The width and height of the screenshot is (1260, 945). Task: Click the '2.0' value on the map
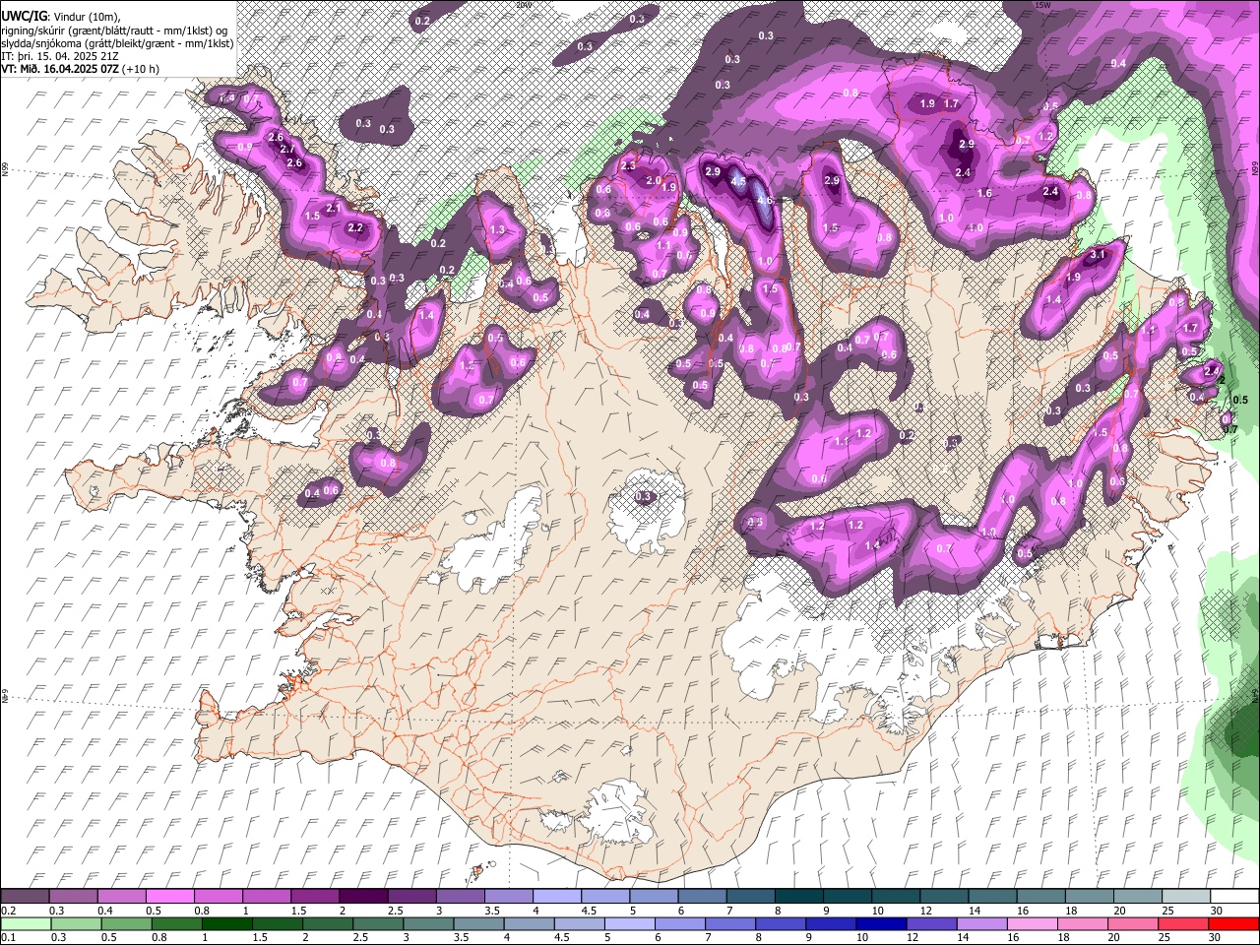tap(653, 181)
